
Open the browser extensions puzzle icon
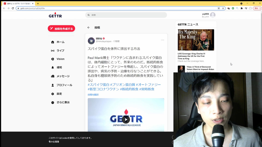[x=242, y=8]
